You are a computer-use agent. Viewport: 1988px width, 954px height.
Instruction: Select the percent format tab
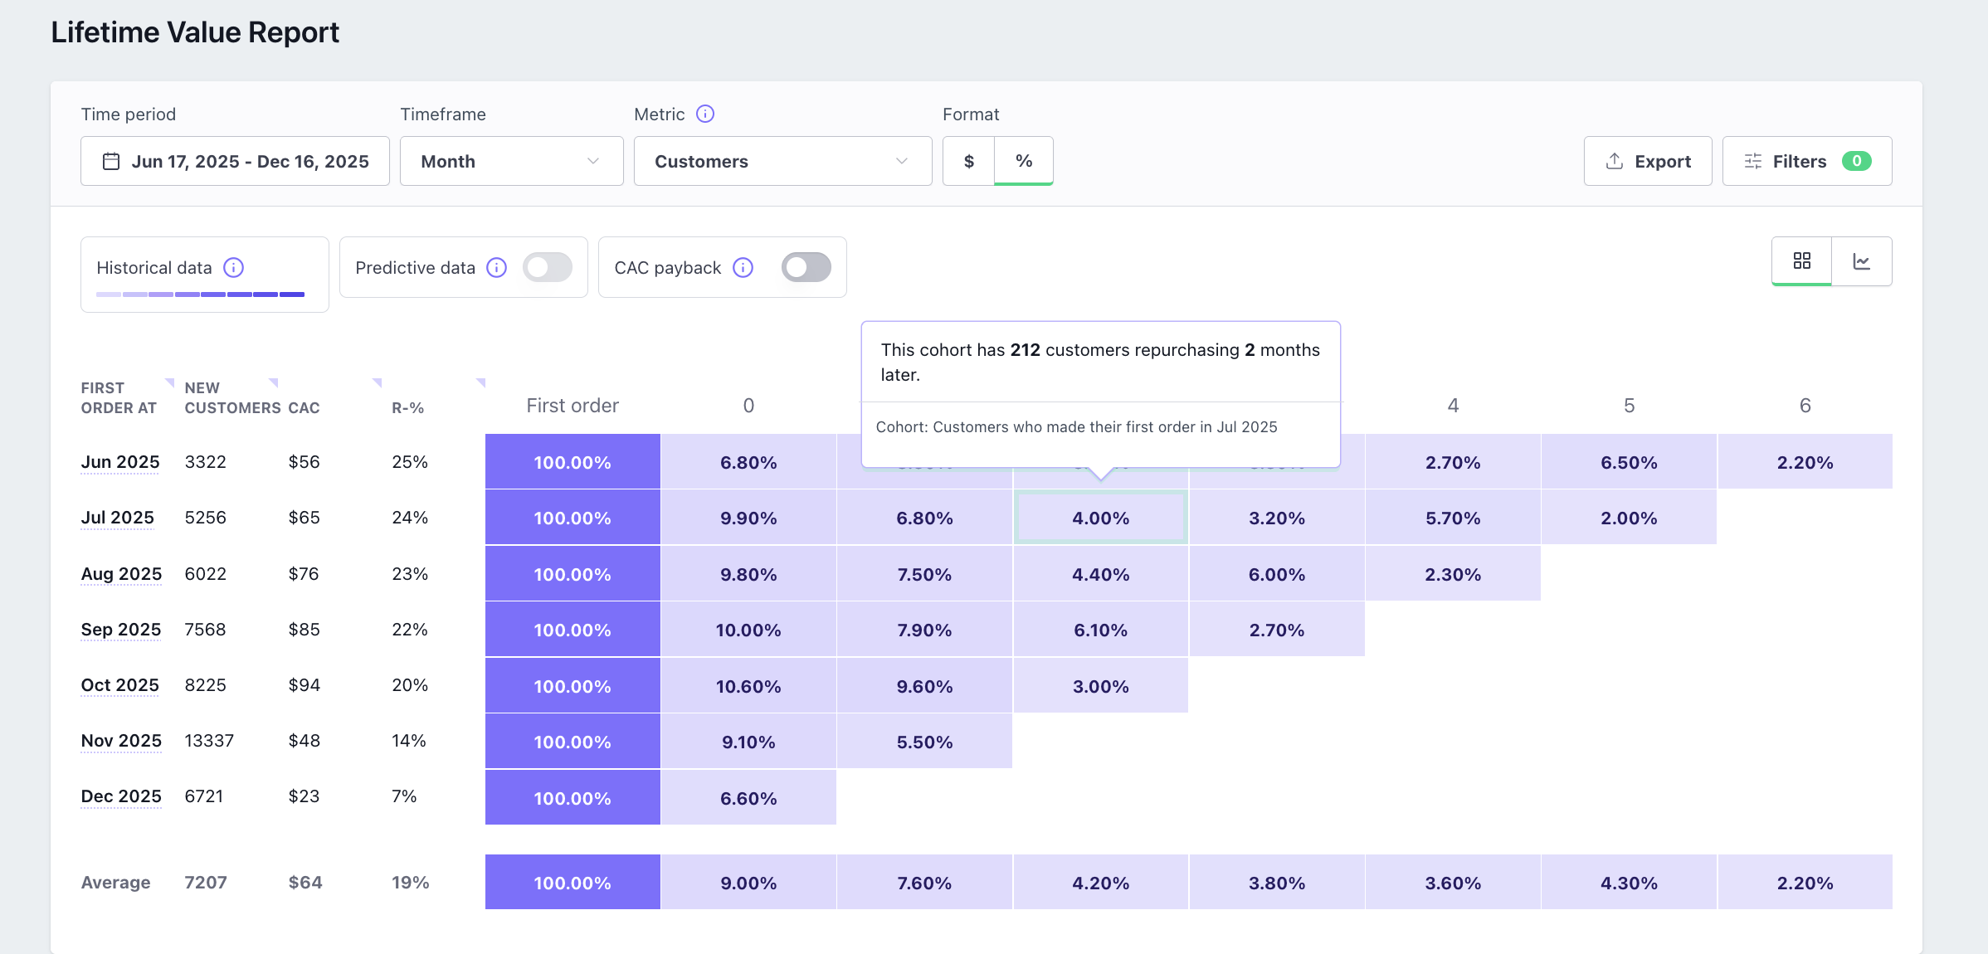[x=1024, y=161]
